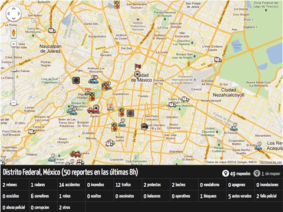This screenshot has height=212, width=283.
Task: Click the gray location pin at Ciudad de México
Action: [137, 75]
